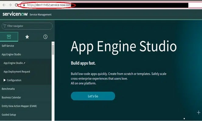Click the Filter navigator search box
202x121 pixels.
[27, 26]
